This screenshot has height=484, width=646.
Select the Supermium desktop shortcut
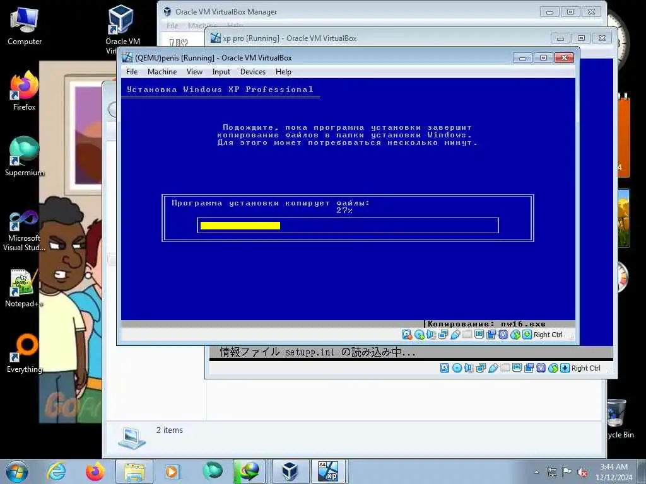pos(25,156)
